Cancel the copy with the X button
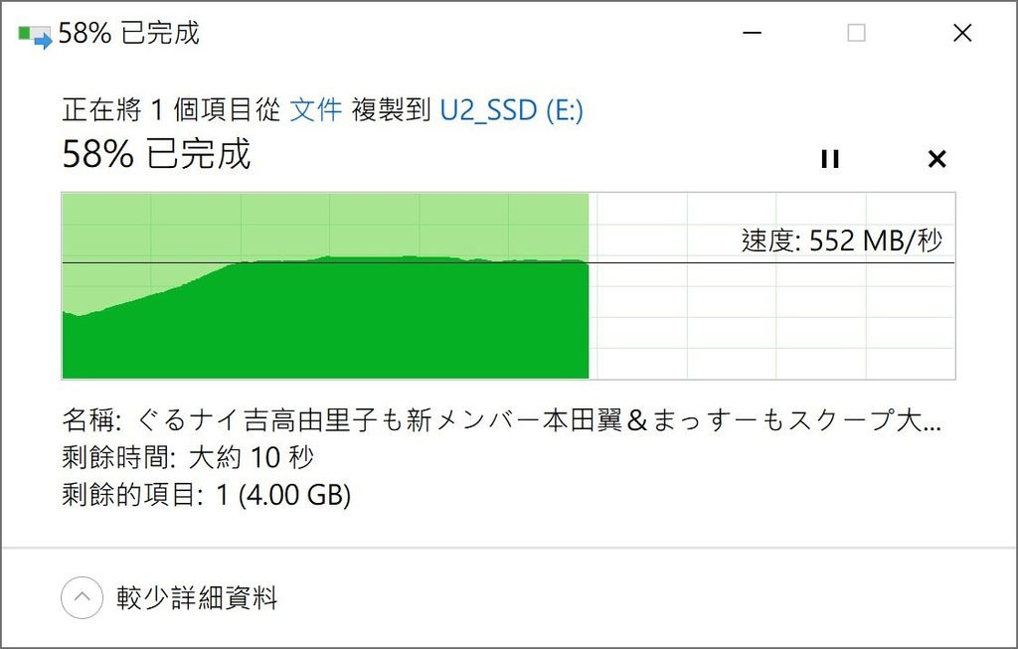1018x649 pixels. [935, 158]
